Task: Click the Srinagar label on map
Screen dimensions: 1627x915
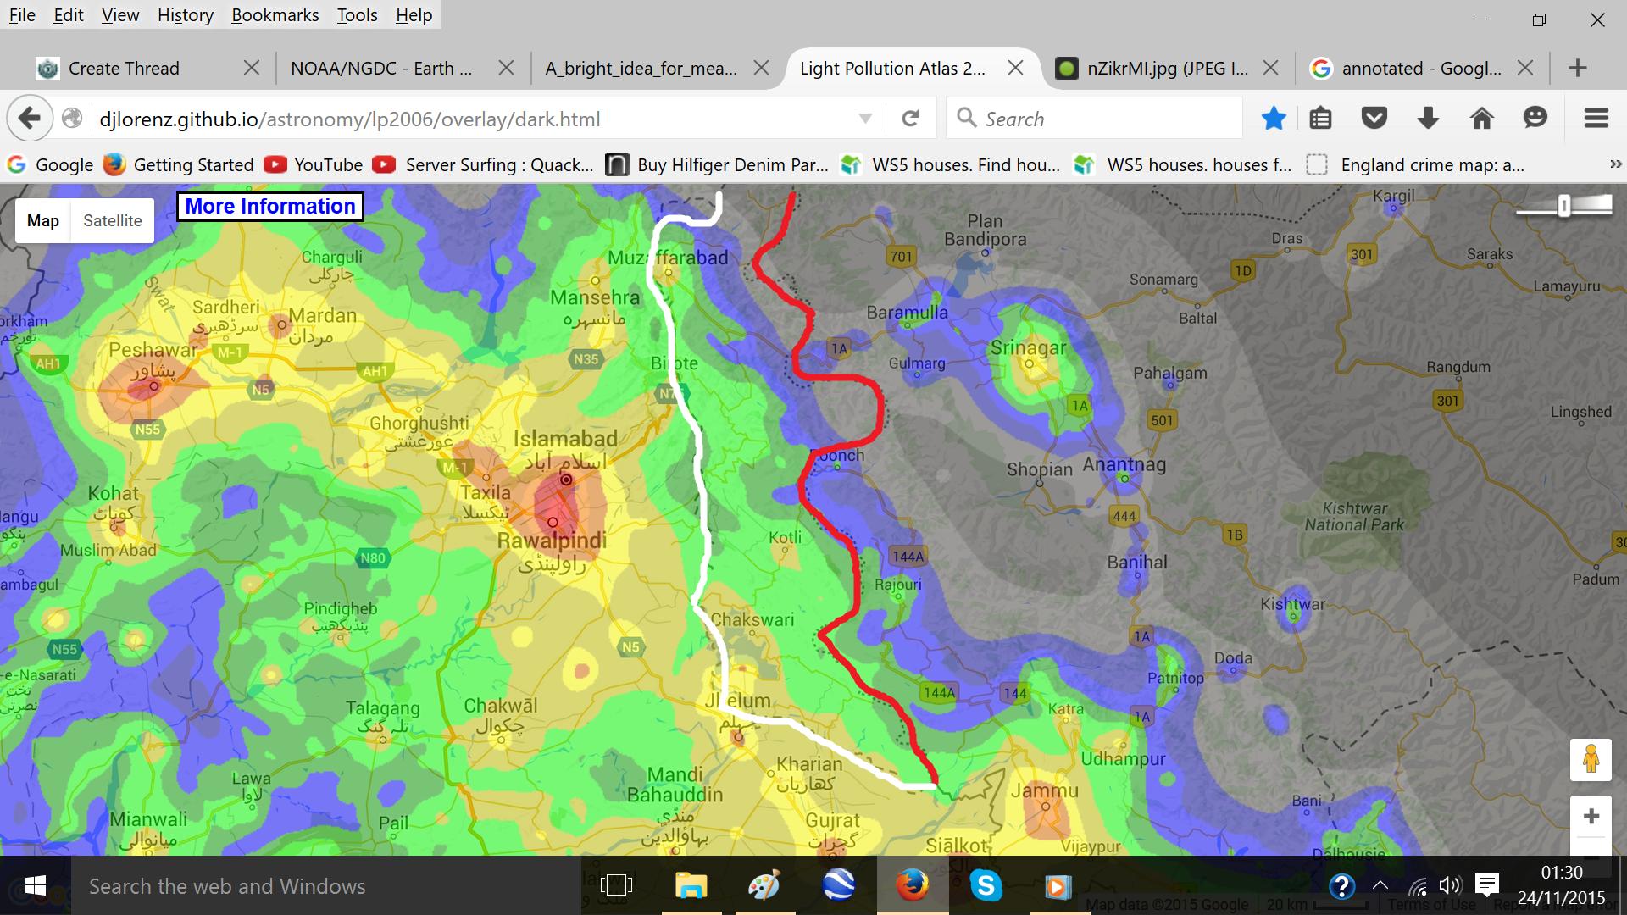Action: coord(1028,348)
